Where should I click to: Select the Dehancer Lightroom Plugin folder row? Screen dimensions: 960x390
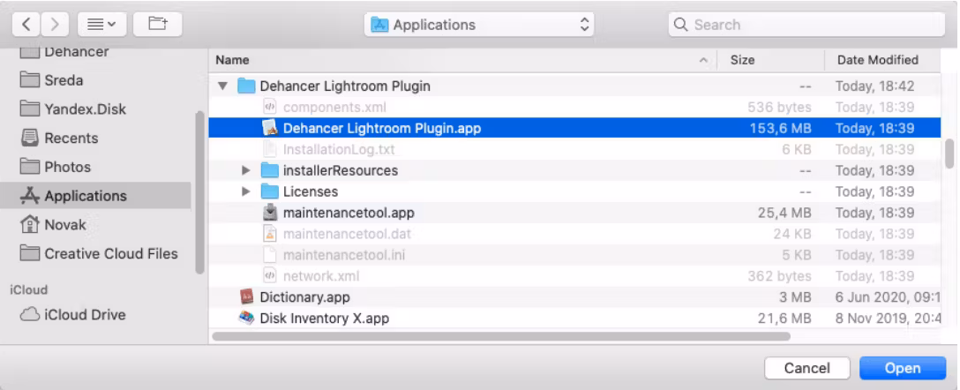[x=574, y=86]
